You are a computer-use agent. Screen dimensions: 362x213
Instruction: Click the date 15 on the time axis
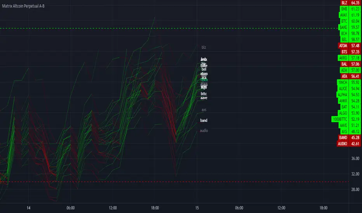pos(197,208)
